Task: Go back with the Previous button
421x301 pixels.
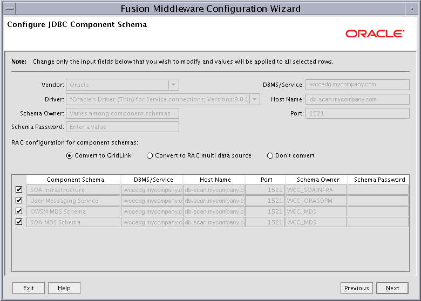Action: point(357,288)
